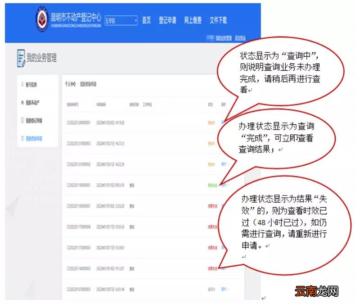Click red 结果失效 status of row CD20220114000003
Screen dimensions: 355x304
click(212, 268)
